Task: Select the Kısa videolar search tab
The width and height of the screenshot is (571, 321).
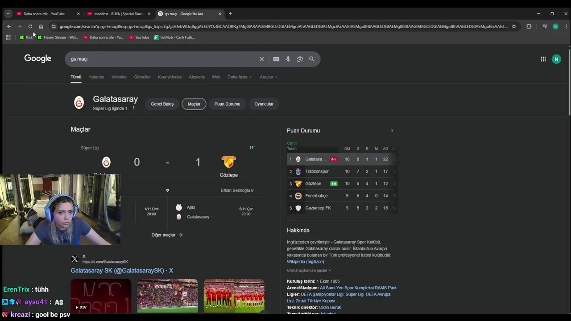Action: [x=170, y=77]
